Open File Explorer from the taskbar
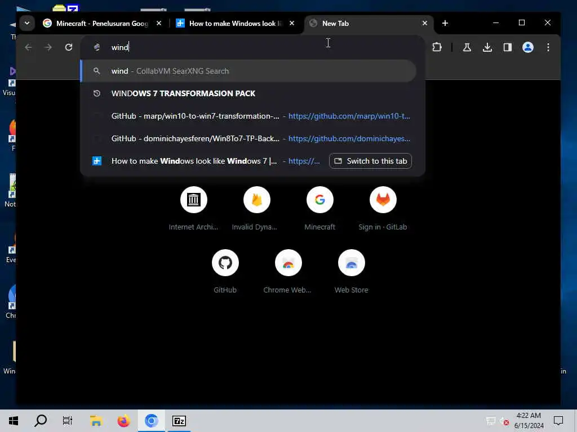The image size is (577, 432). point(96,421)
